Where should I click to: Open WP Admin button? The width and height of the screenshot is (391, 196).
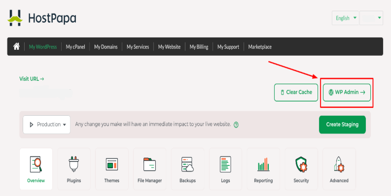tap(347, 93)
